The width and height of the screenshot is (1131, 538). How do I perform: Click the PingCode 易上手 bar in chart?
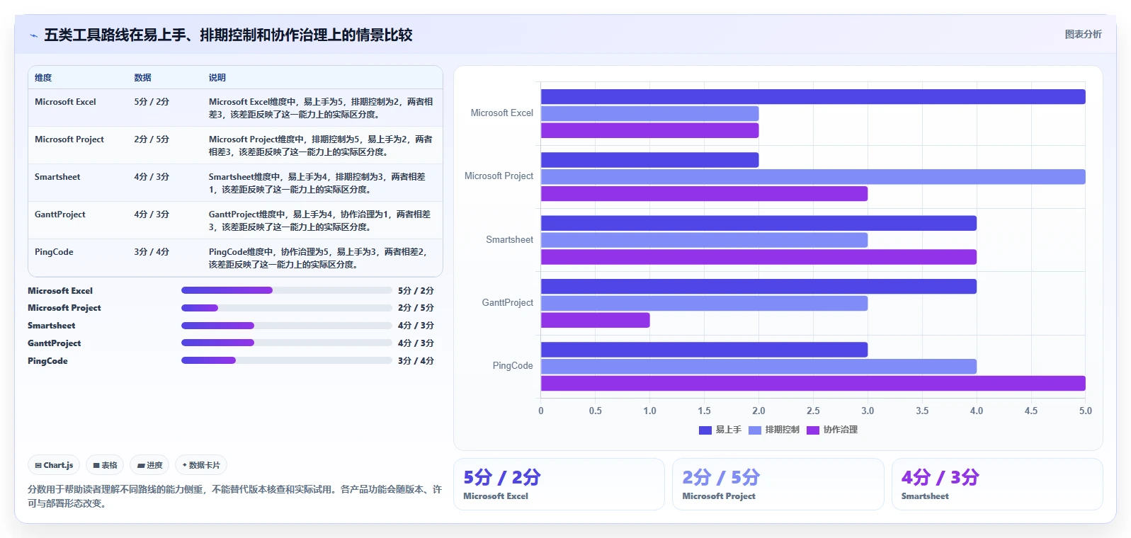704,350
